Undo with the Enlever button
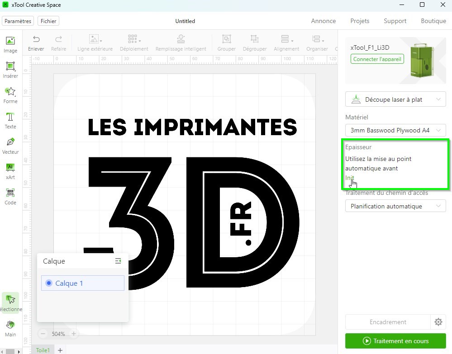 [36, 43]
